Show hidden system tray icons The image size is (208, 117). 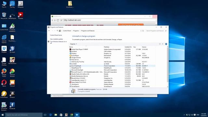click(184, 115)
